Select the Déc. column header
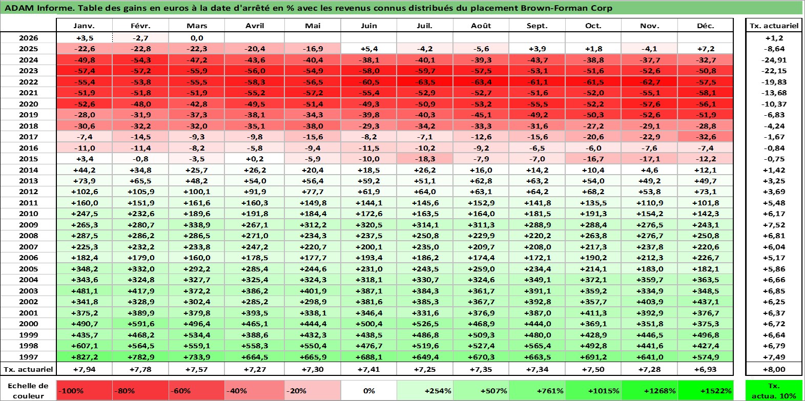The height and width of the screenshot is (401, 805). click(706, 26)
